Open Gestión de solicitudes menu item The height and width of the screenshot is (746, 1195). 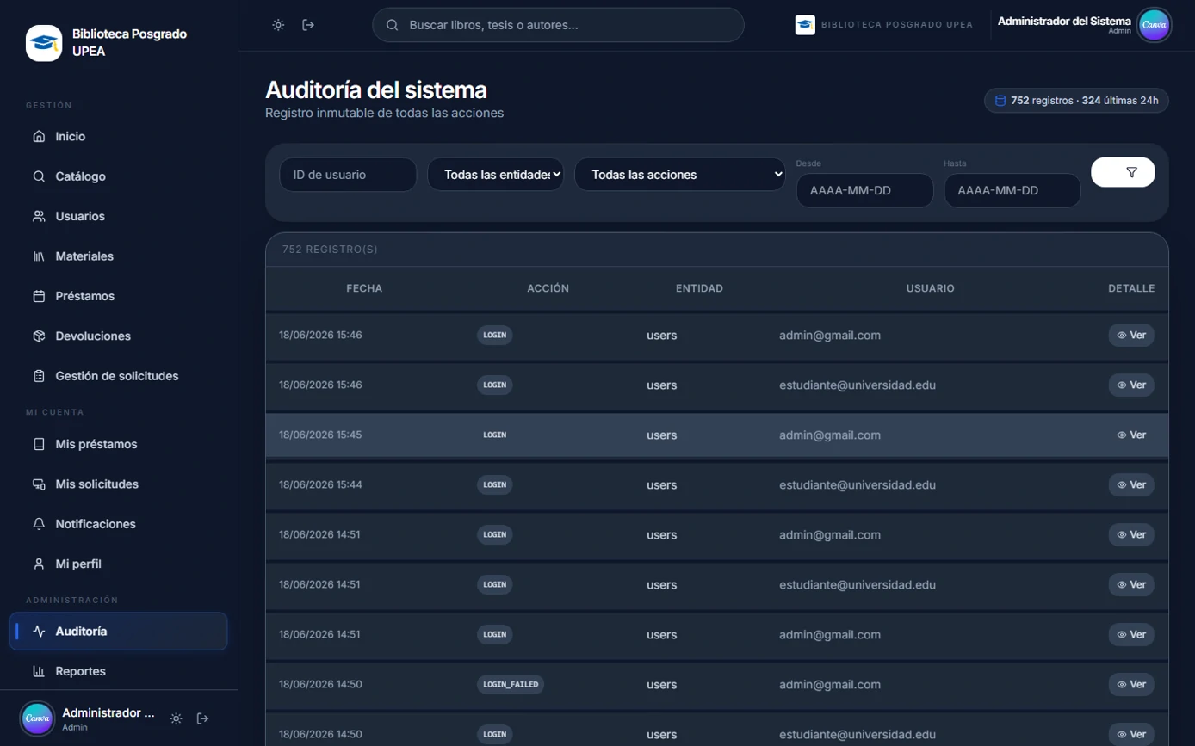[119, 376]
